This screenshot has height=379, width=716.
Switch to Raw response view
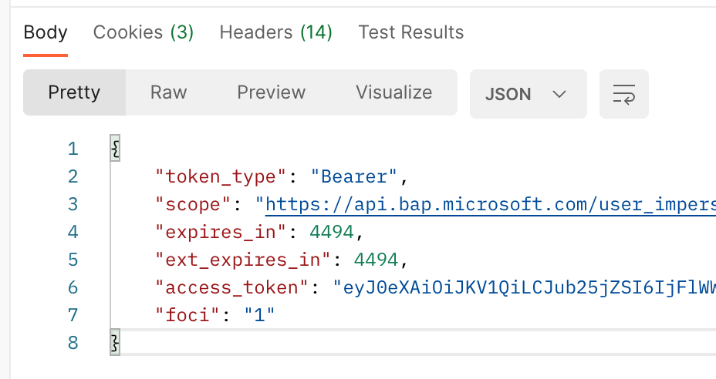(168, 92)
